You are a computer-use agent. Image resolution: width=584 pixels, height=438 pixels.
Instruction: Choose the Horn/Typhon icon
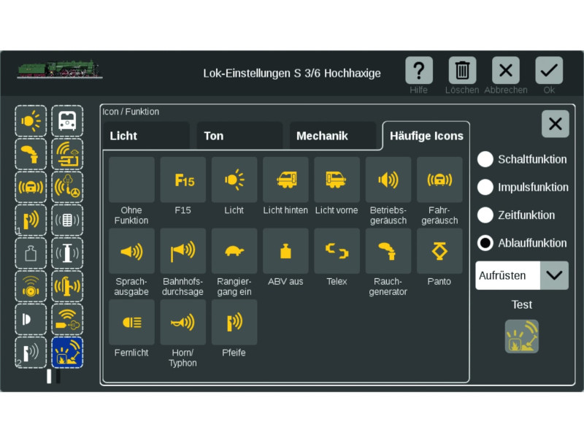point(182,322)
